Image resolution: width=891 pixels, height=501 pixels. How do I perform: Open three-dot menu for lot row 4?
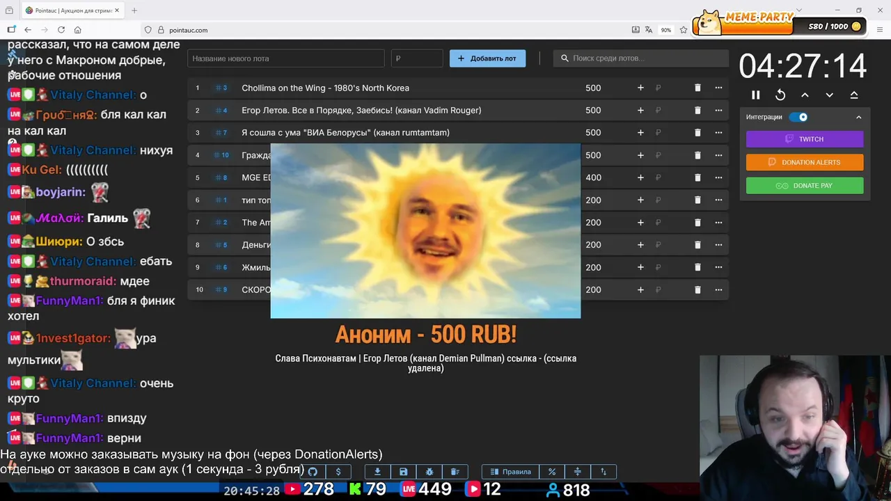click(718, 155)
